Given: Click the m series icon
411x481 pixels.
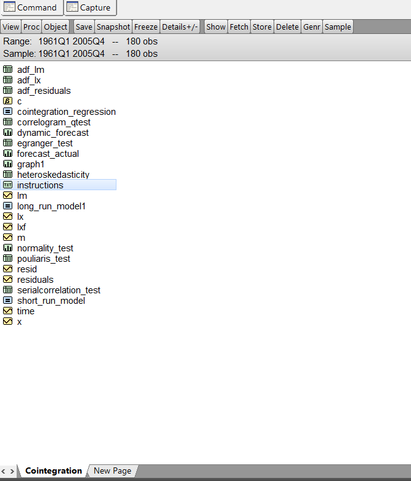Looking at the screenshot, I should click(7, 237).
